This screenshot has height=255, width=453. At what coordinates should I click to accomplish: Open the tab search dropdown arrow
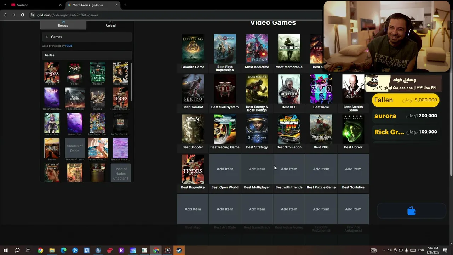pos(4,5)
